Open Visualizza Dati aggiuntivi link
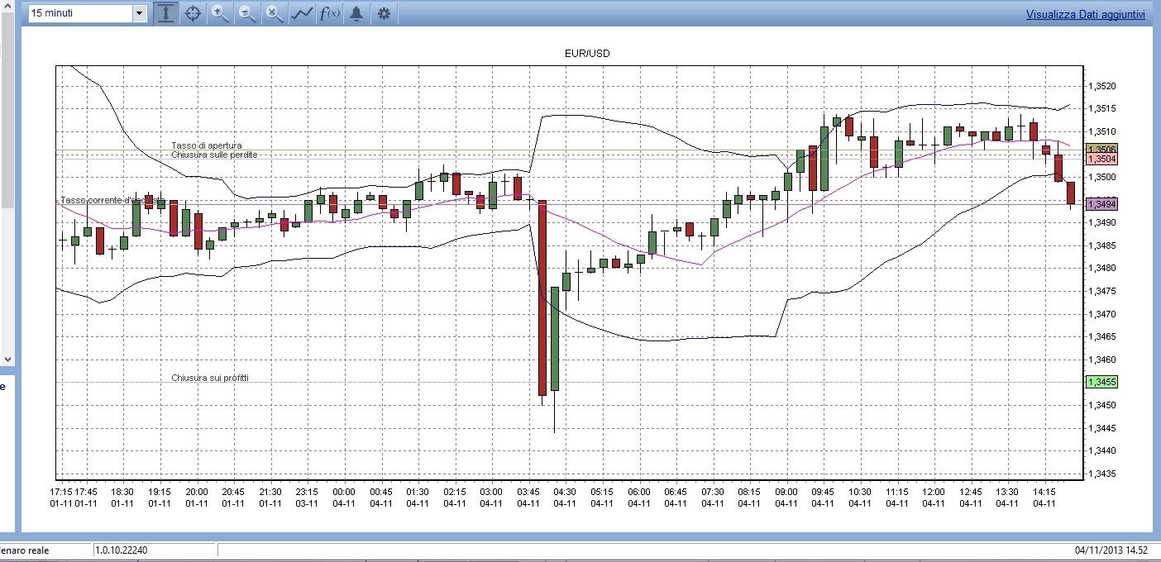Screen dimensions: 1161x562 1086,14
